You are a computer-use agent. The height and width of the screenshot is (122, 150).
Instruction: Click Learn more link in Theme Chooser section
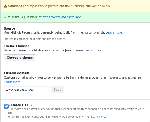(93, 50)
